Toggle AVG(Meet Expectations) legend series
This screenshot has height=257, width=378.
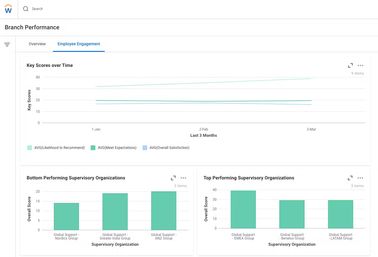(117, 148)
